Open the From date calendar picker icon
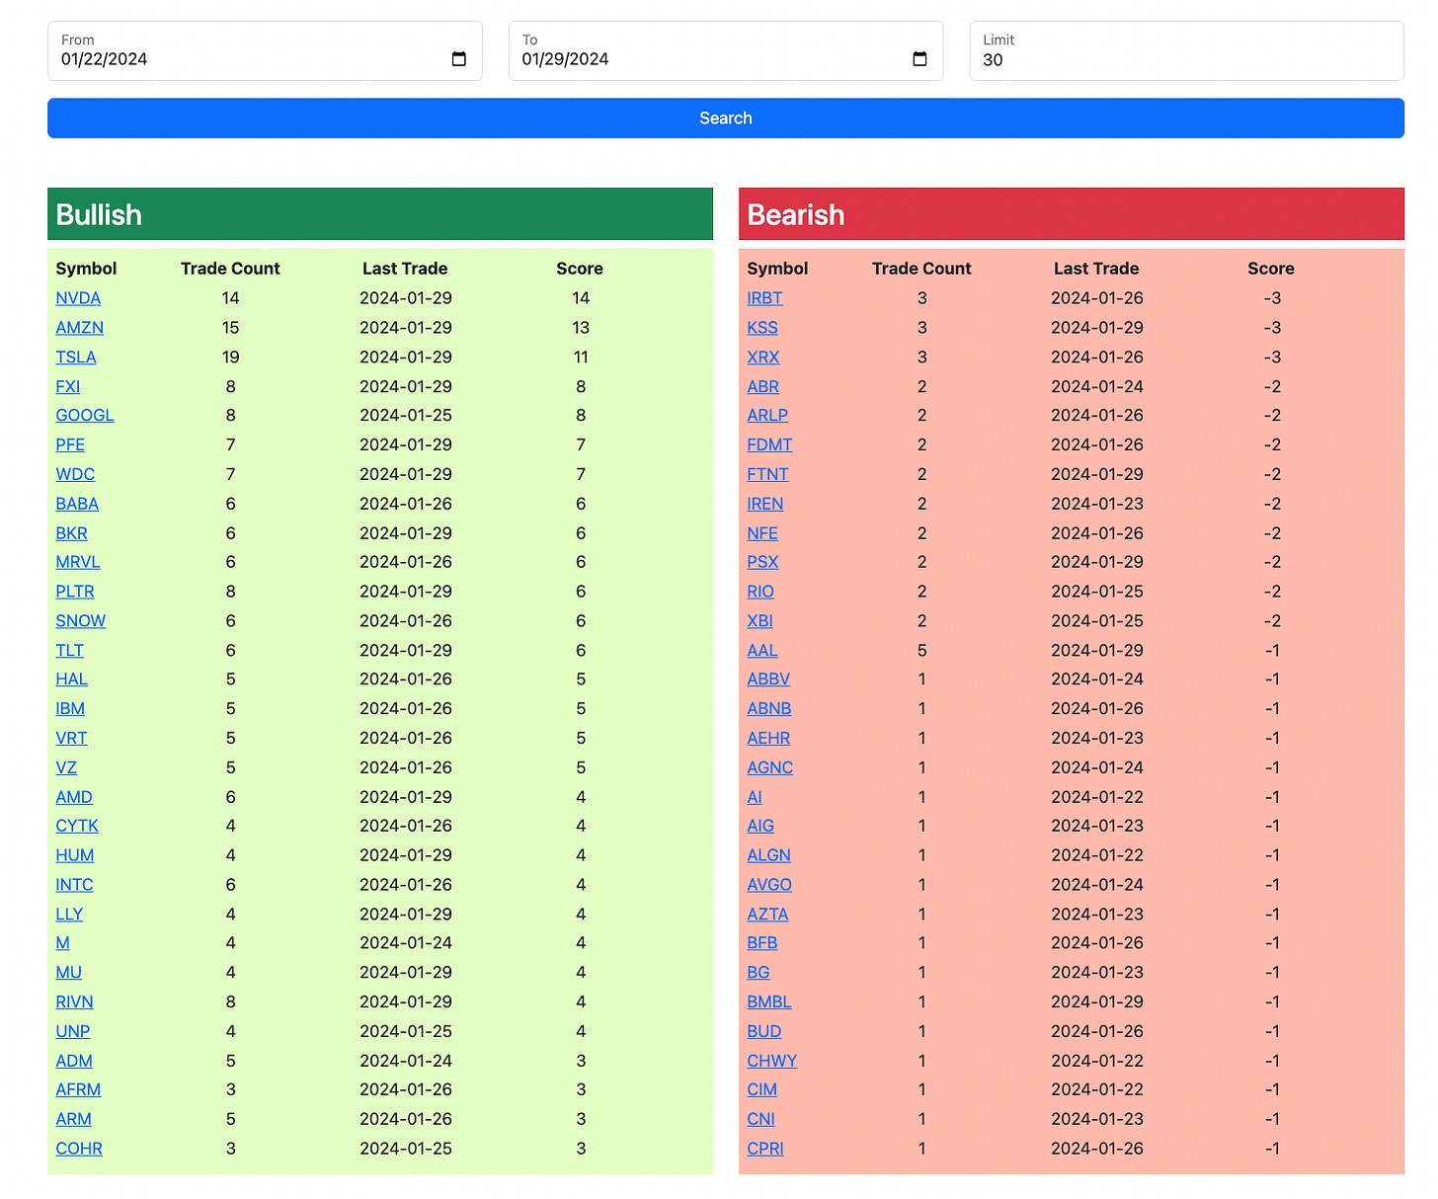Screen dimensions: 1438x1199 tap(458, 59)
